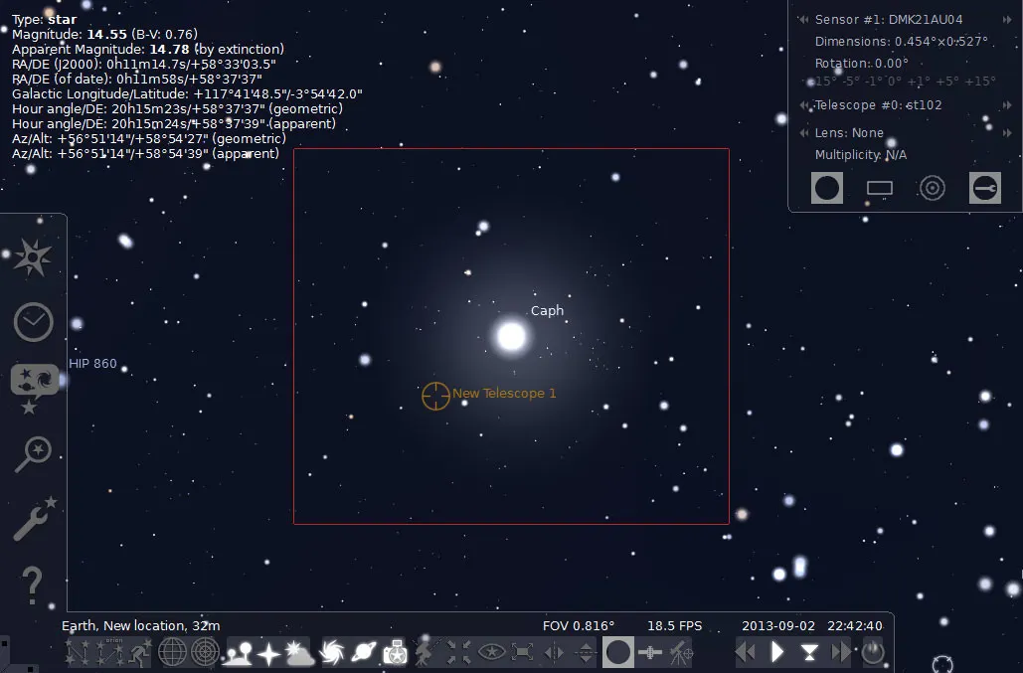The height and width of the screenshot is (673, 1023).
Task: Activate ocular view in the Oculars panel
Action: click(826, 187)
